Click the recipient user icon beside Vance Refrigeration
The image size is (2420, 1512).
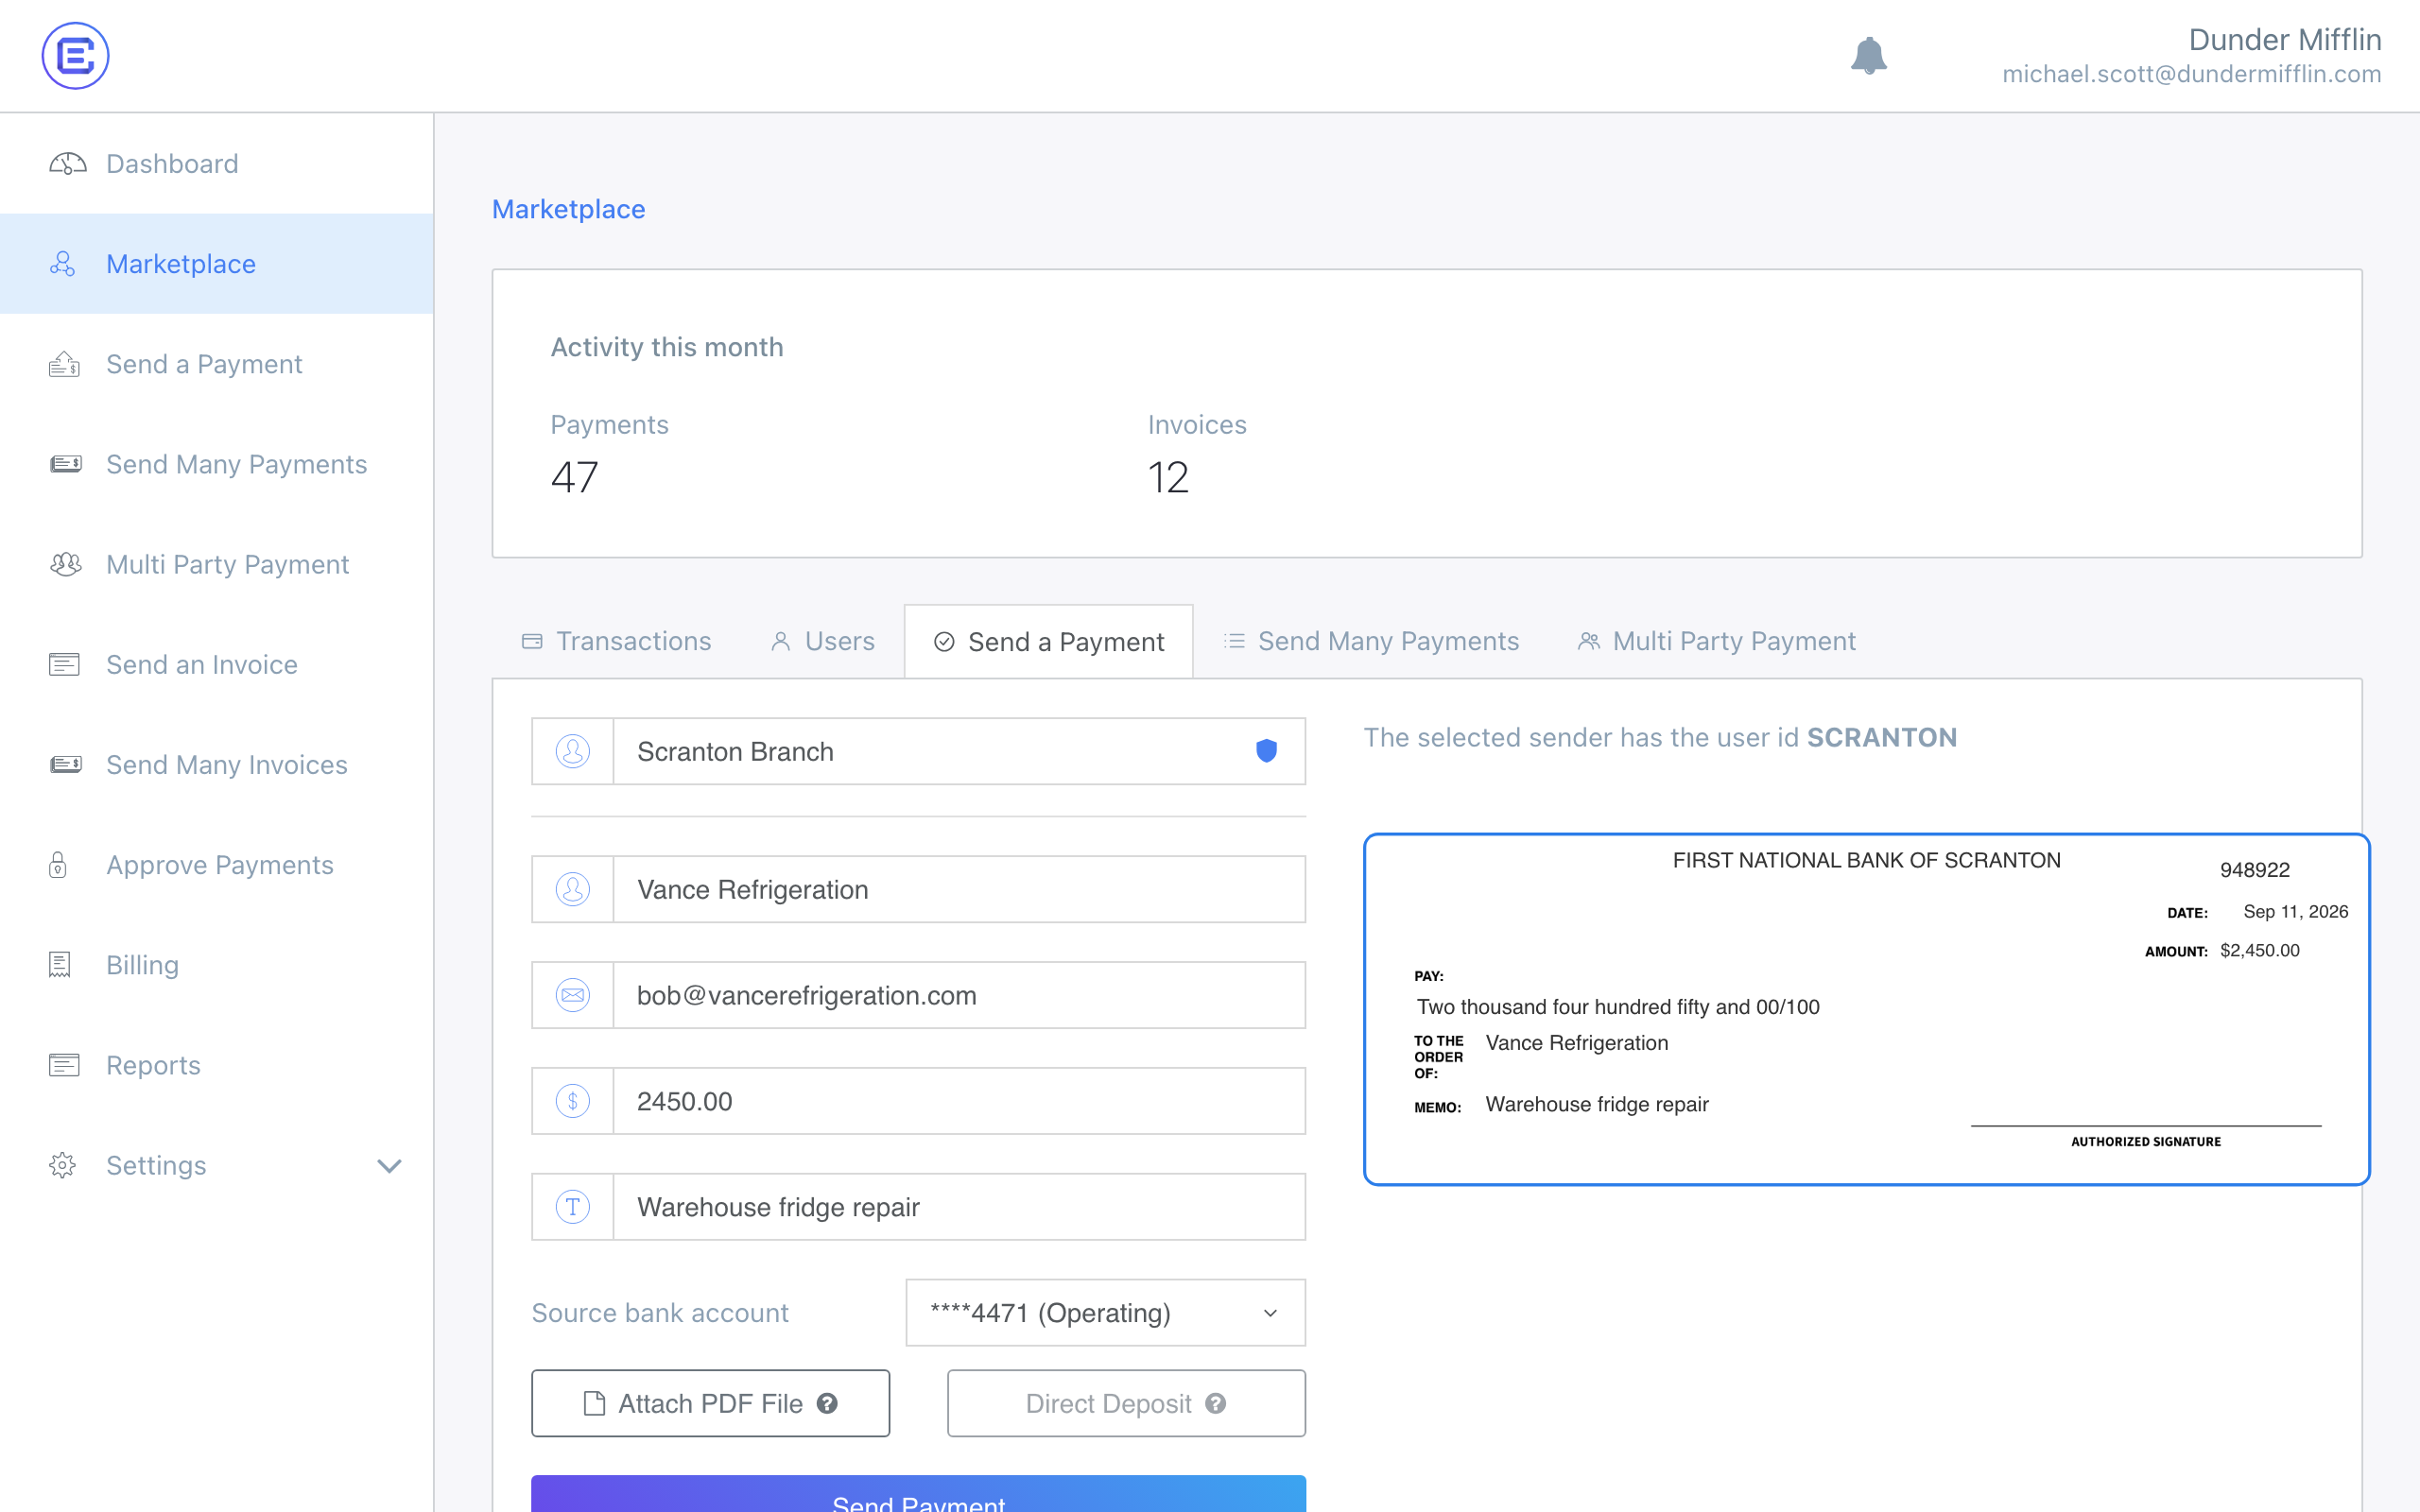coord(573,889)
